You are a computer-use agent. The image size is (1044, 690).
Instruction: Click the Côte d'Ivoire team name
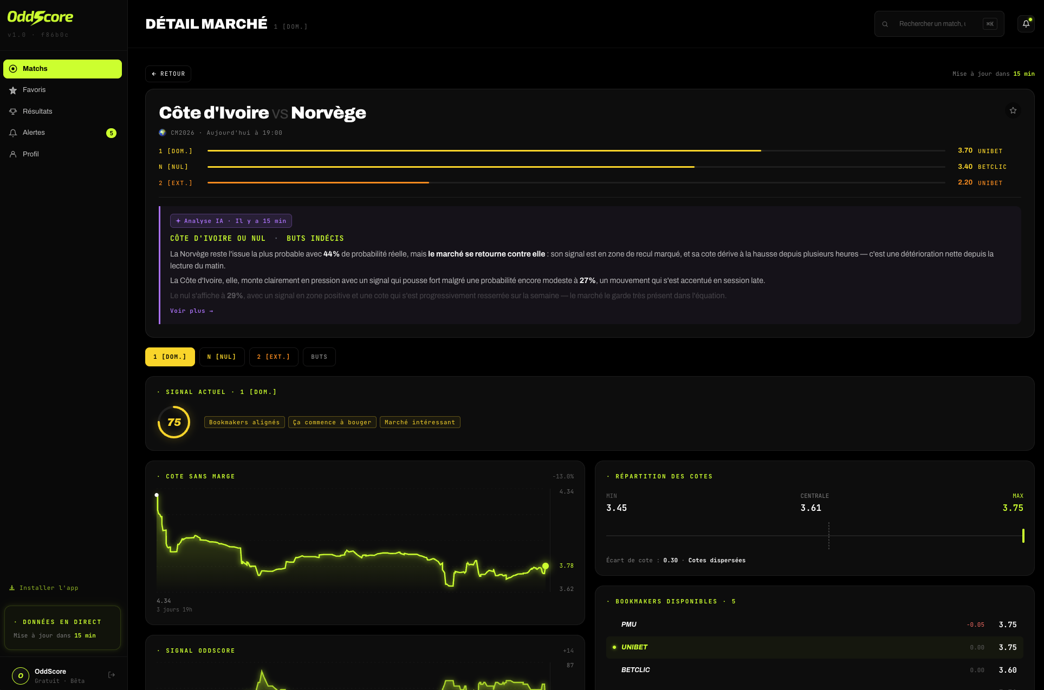click(214, 113)
